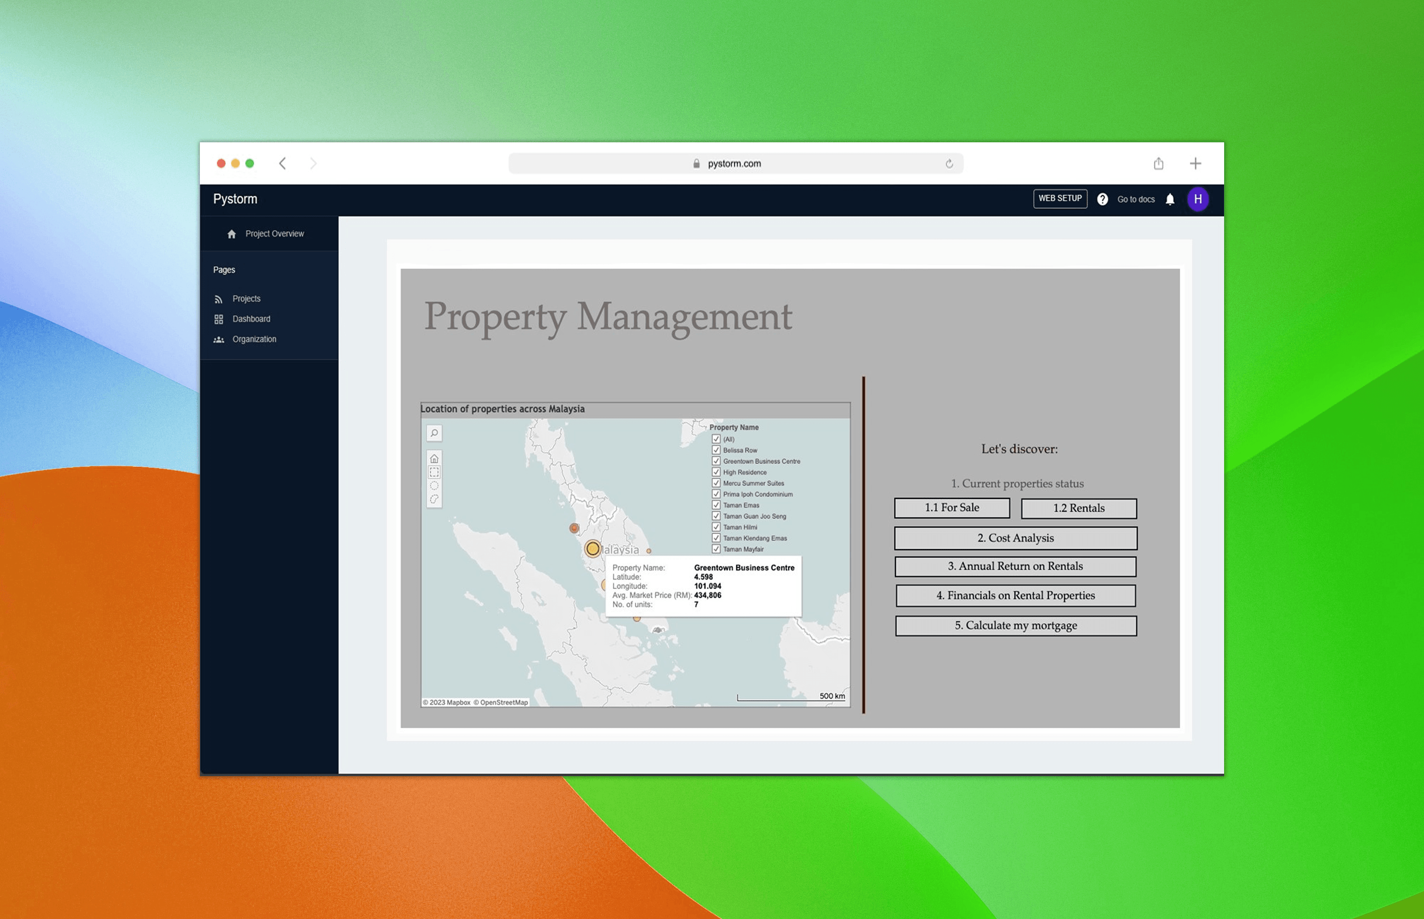1424x919 pixels.
Task: Go to Organization in sidebar
Action: click(254, 339)
